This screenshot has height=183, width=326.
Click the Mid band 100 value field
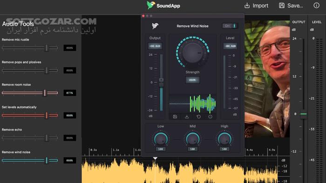point(192,149)
